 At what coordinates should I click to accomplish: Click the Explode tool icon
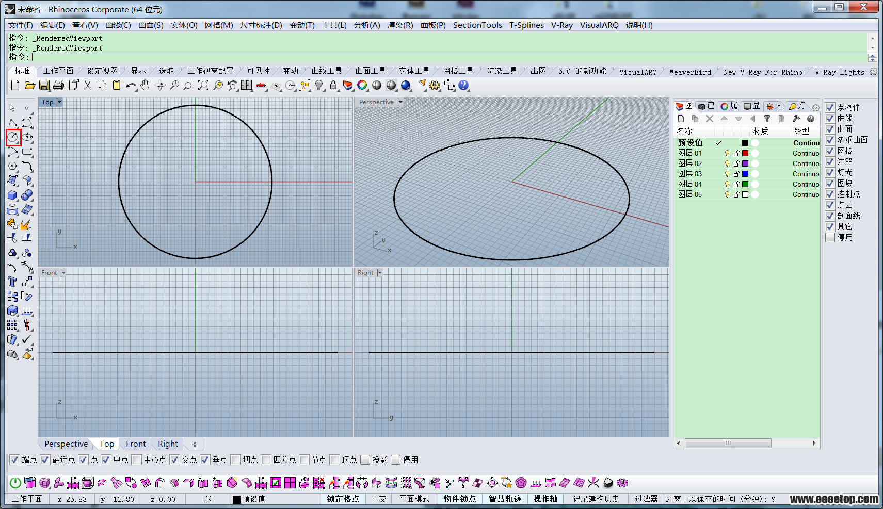point(27,224)
